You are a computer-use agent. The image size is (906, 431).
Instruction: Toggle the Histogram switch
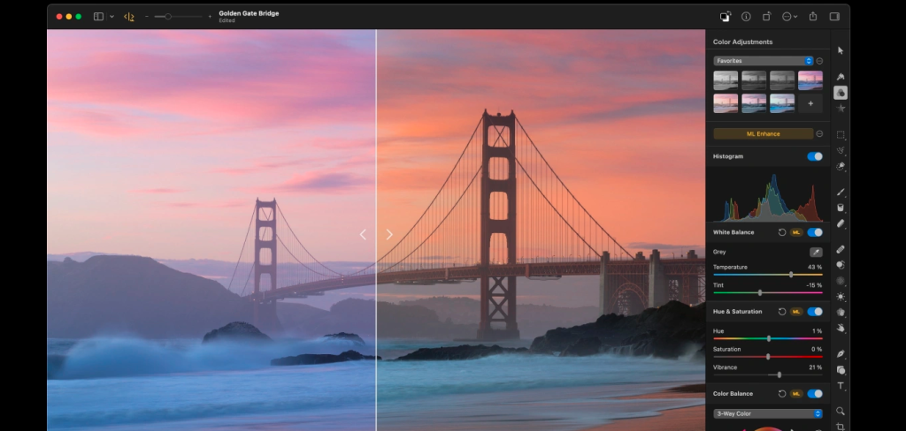click(x=815, y=156)
